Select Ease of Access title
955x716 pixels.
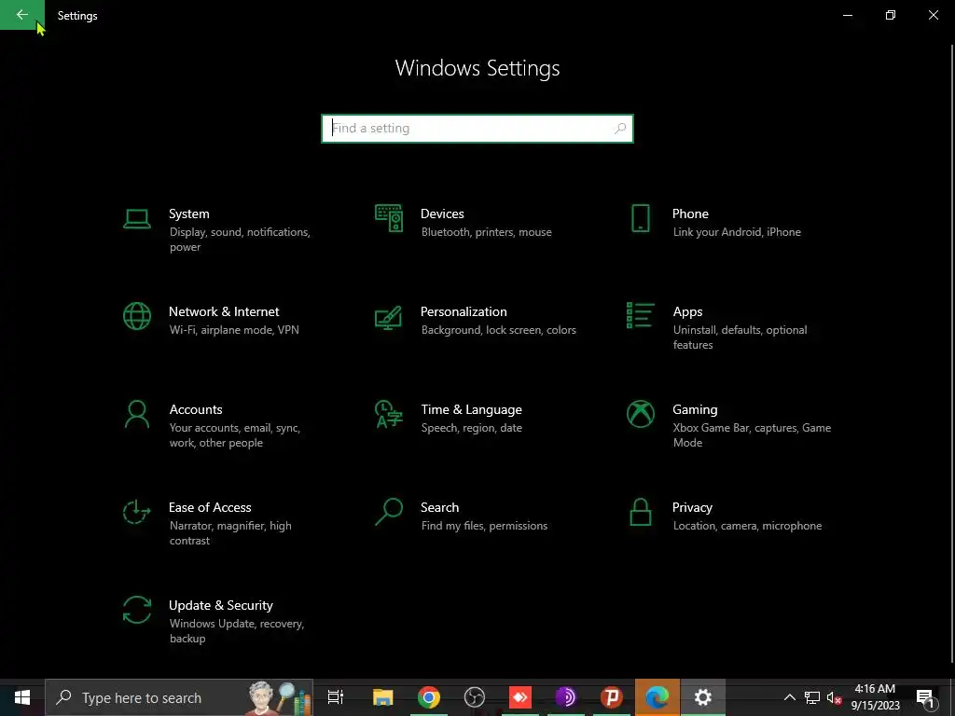point(210,508)
